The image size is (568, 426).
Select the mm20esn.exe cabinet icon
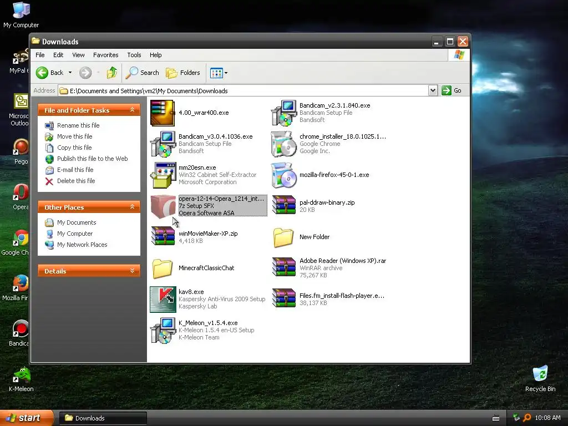pyautogui.click(x=163, y=175)
